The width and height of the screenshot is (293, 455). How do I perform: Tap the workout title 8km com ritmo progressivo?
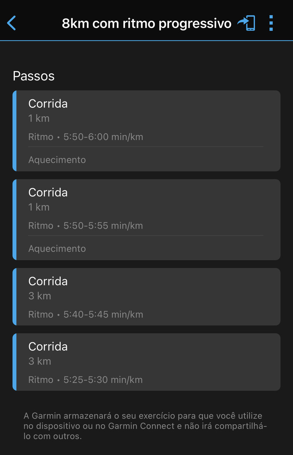[x=146, y=24]
